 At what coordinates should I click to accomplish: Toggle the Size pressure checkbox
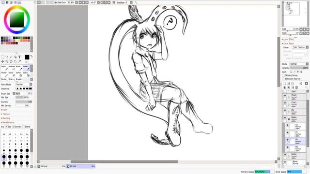click(x=6, y=127)
